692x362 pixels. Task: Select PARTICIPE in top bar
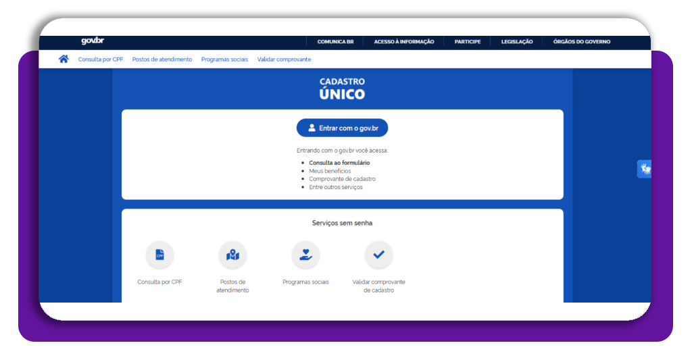(468, 42)
